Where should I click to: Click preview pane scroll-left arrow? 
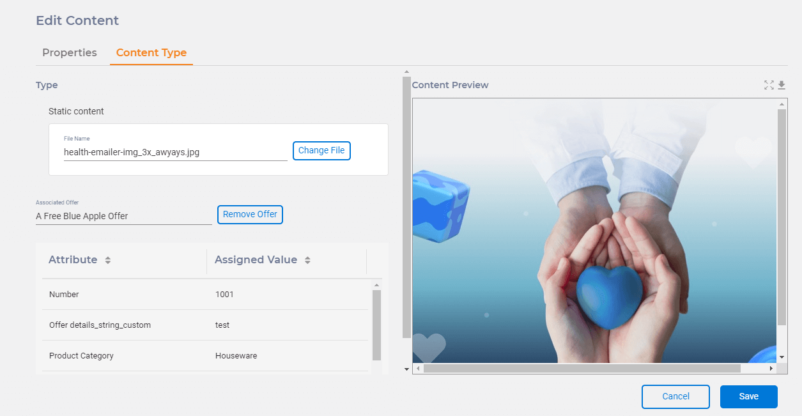[418, 369]
